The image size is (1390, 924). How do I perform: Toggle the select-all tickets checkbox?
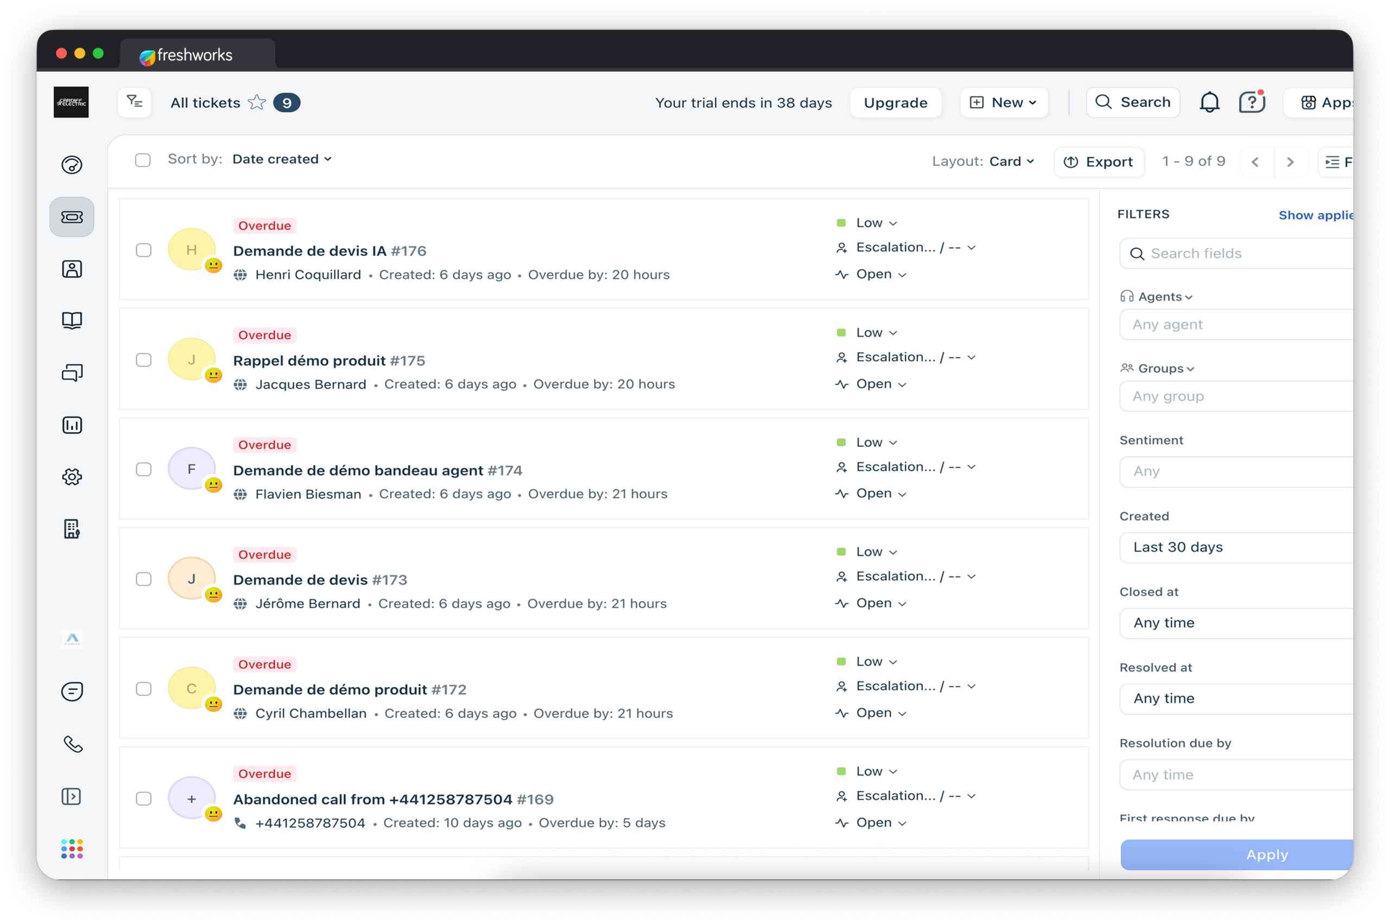(143, 160)
